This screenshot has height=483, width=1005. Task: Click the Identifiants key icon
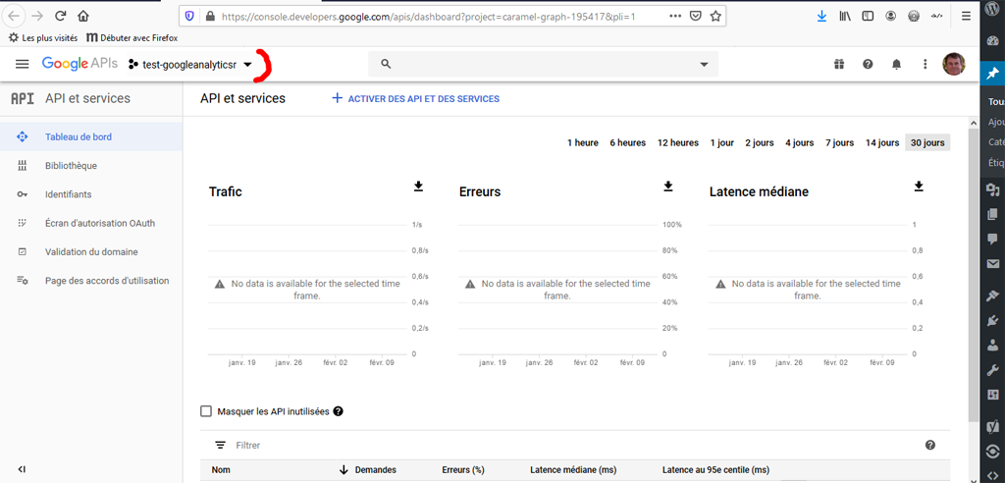[x=22, y=194]
